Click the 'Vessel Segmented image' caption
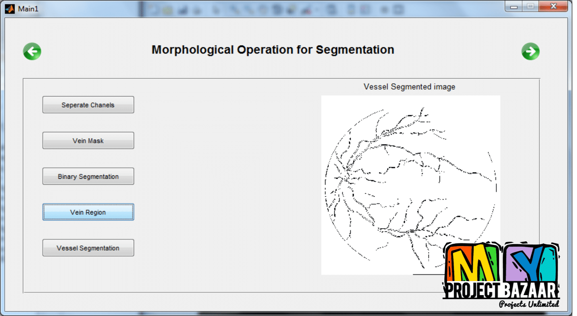 click(409, 87)
